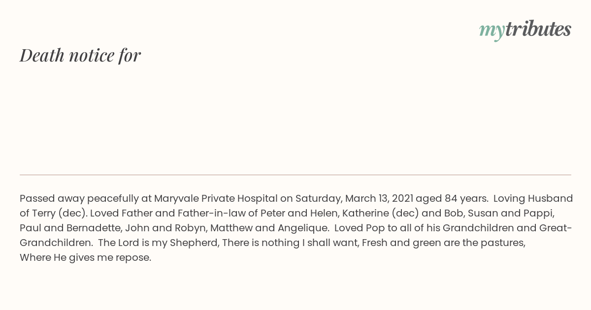Click the horizontal divider line
Image resolution: width=591 pixels, height=310 pixels.
[x=295, y=175]
